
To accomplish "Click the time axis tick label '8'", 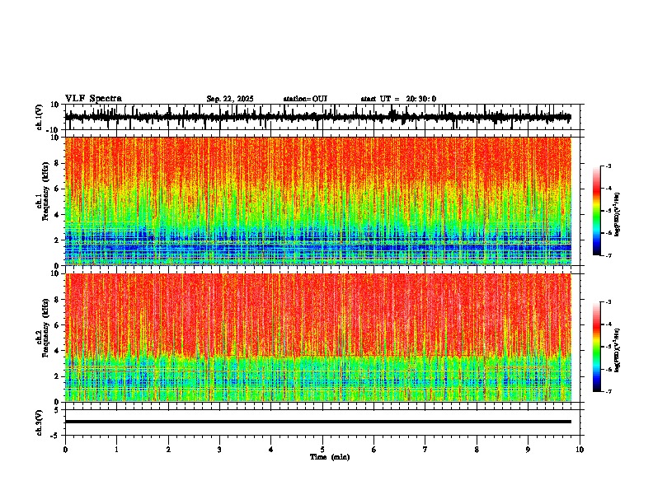I will [477, 450].
